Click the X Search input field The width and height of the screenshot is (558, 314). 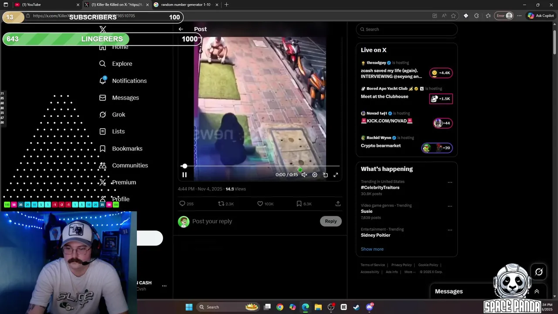[x=407, y=29]
